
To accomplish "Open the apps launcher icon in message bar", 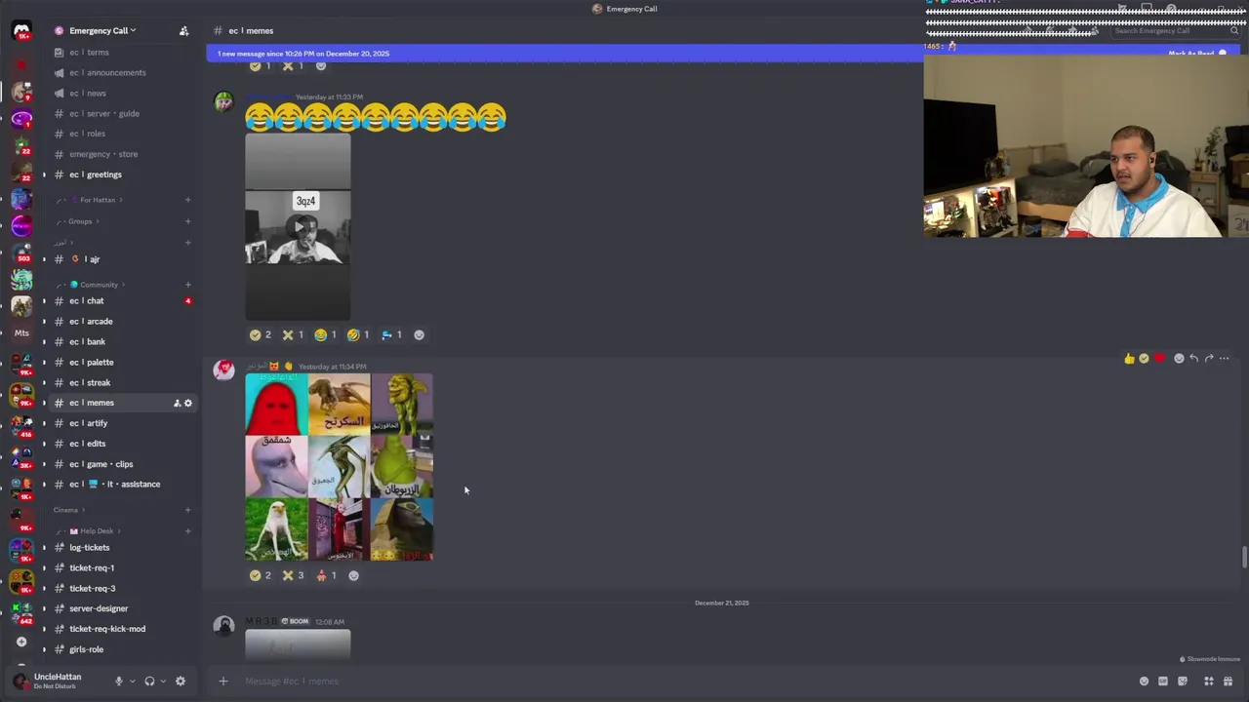I will coord(1209,681).
